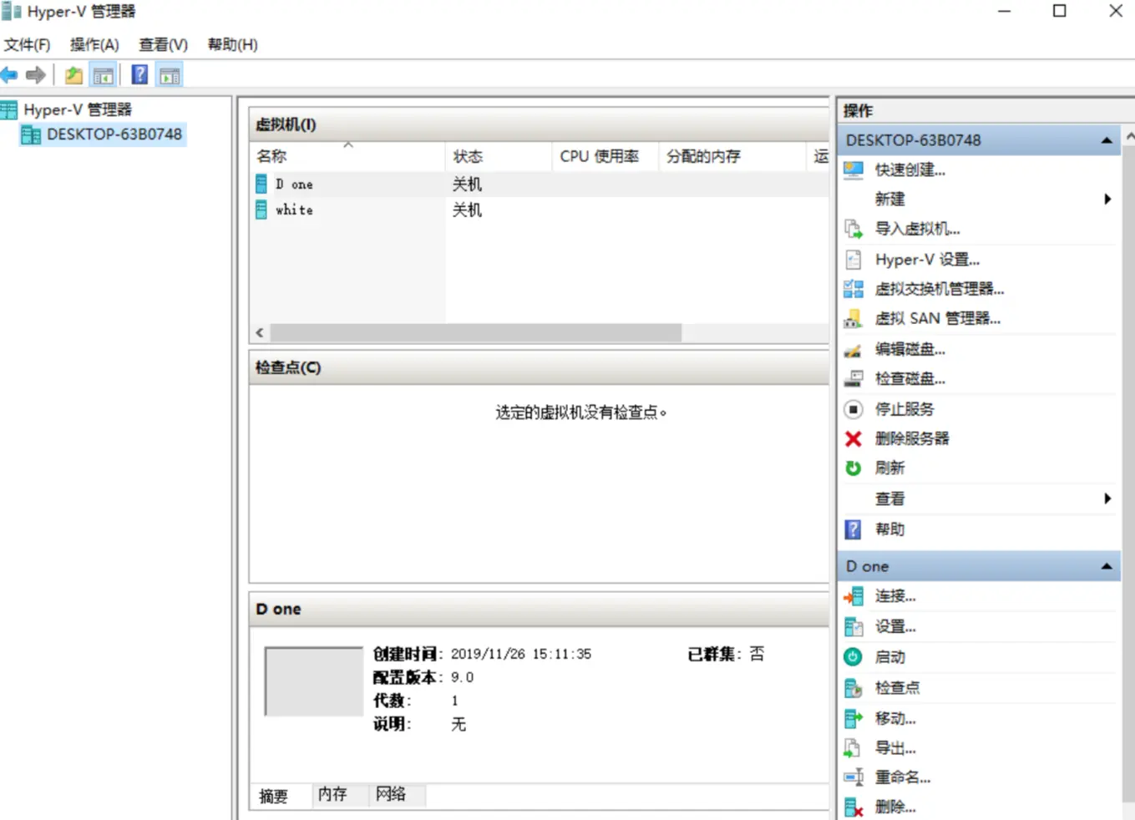Image resolution: width=1135 pixels, height=820 pixels.
Task: Click the 名称 column header
Action: pos(347,156)
